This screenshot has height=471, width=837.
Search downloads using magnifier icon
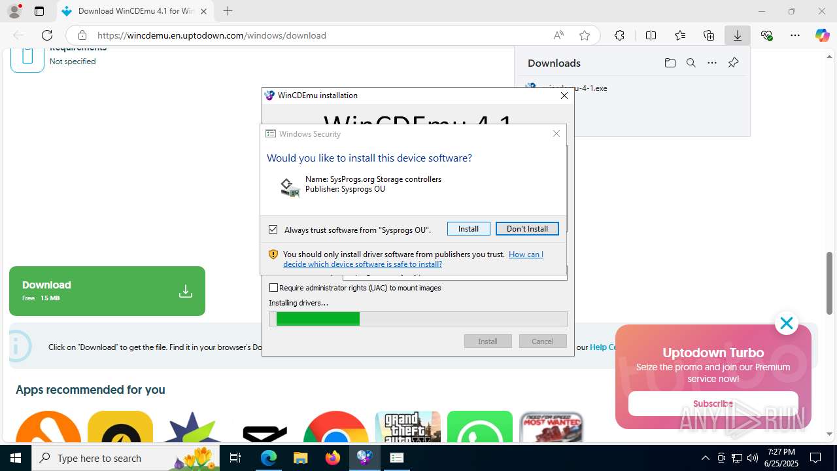tap(691, 63)
